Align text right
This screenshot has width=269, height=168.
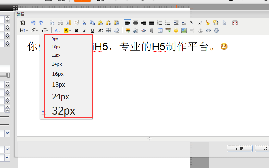click(x=143, y=23)
